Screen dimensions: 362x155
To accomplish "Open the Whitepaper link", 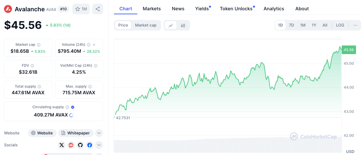I will point(76,133).
